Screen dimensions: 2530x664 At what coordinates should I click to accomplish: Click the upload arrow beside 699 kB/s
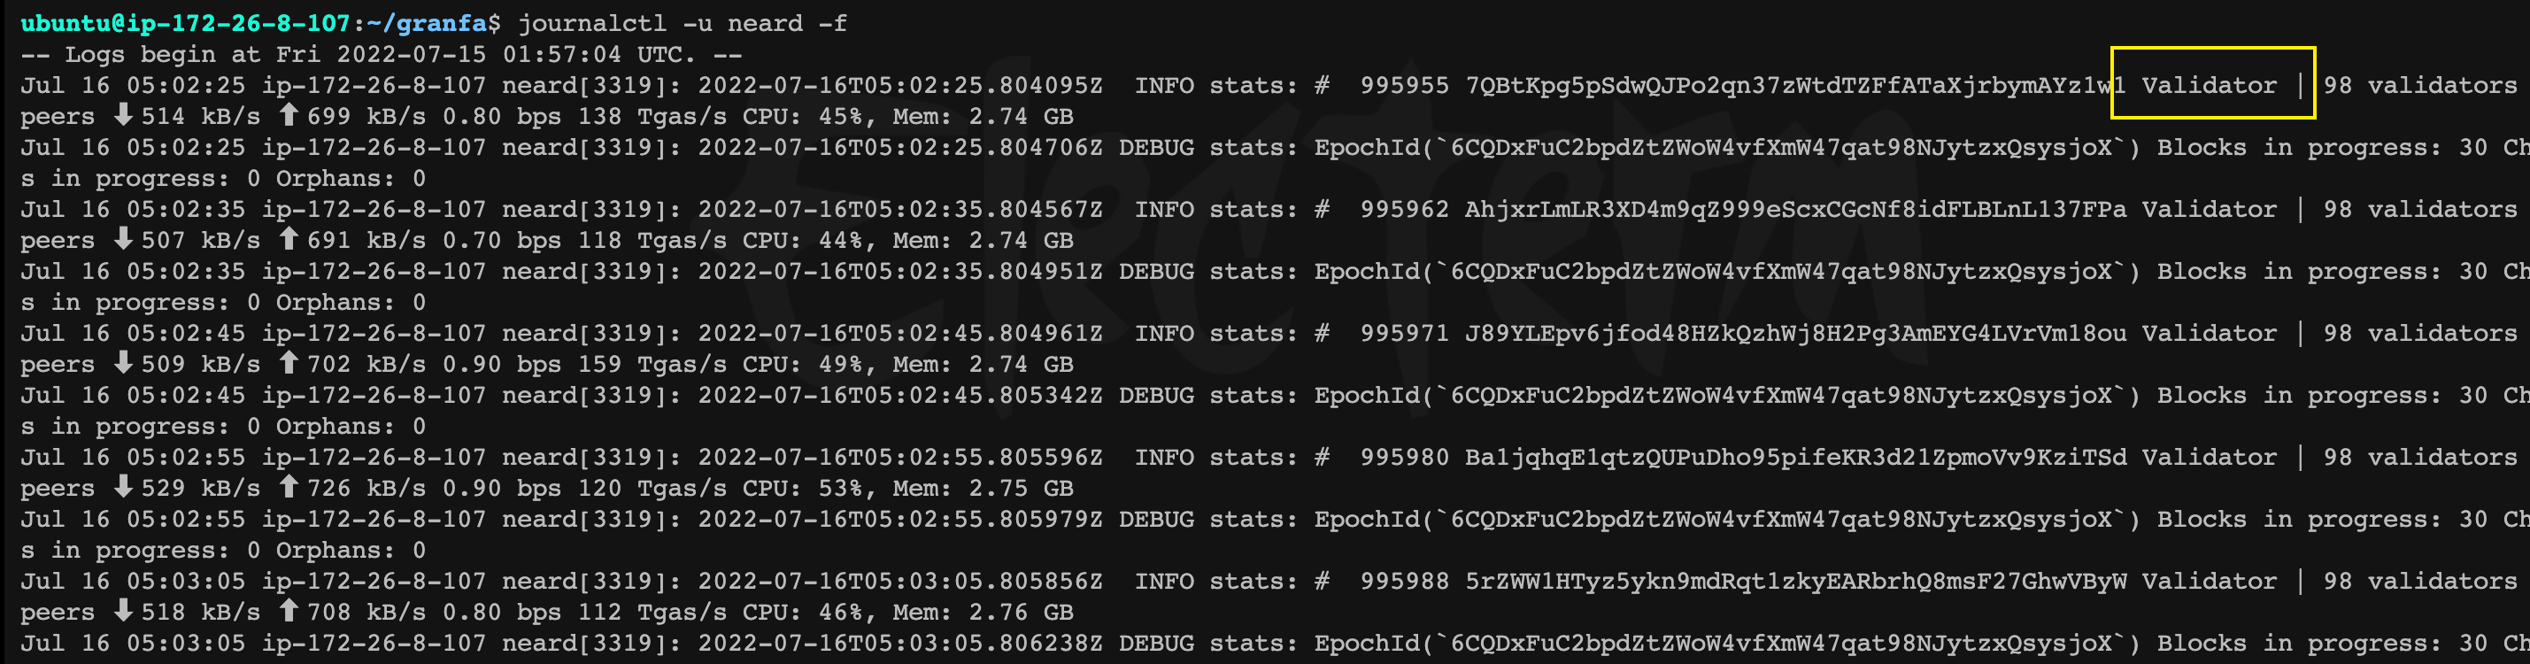(x=288, y=115)
